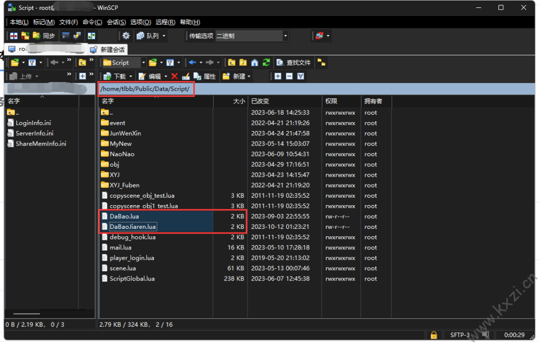Toggle the remote directory tree icon

322,63
